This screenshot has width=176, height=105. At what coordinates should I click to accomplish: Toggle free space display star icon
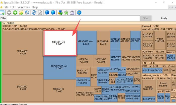point(66,13)
